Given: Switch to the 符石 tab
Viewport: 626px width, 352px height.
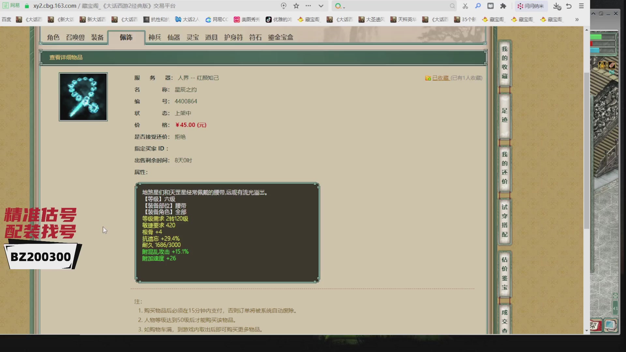Looking at the screenshot, I should tap(256, 37).
